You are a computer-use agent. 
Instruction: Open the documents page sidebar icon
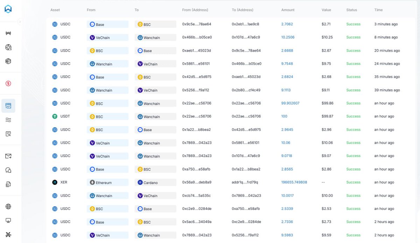pos(8,184)
